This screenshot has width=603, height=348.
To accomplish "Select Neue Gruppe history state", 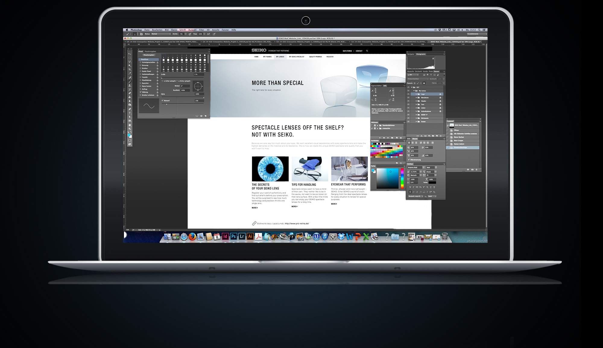I will click(459, 141).
